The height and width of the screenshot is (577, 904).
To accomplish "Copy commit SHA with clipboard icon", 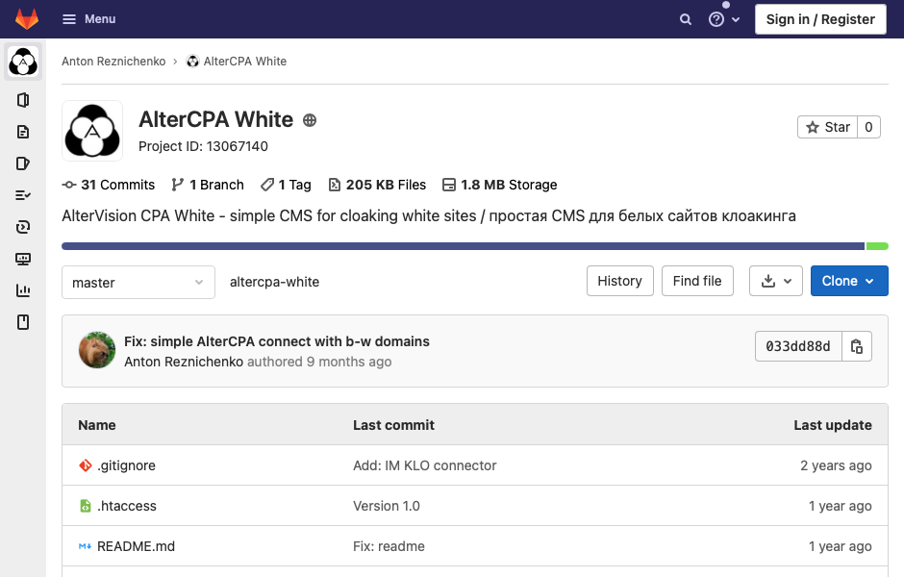I will [x=857, y=346].
